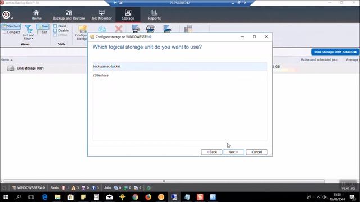The image size is (360, 202).
Task: Check the Offline checkbox
Action: (x=55, y=35)
